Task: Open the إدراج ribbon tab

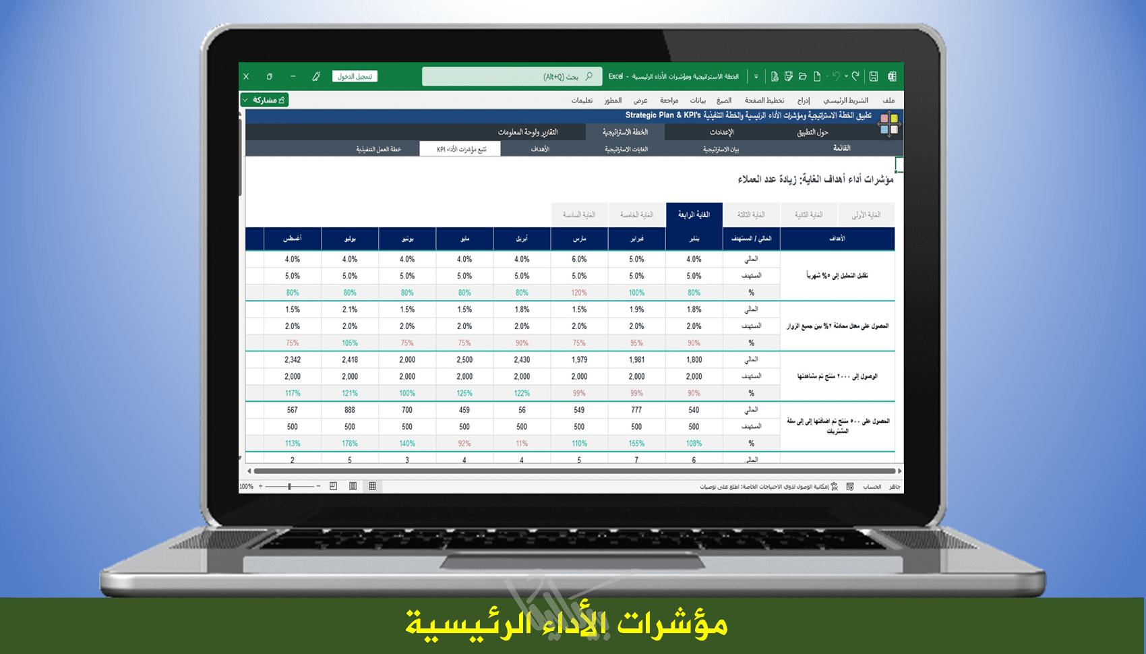Action: coord(803,100)
